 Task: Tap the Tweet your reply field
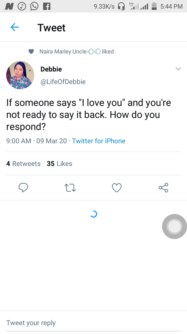pos(94,323)
